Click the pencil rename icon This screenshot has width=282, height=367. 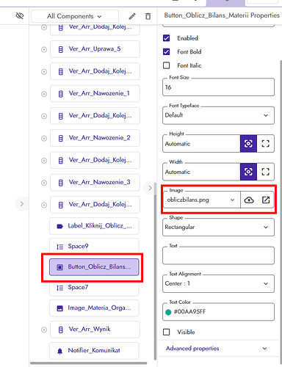pos(132,16)
